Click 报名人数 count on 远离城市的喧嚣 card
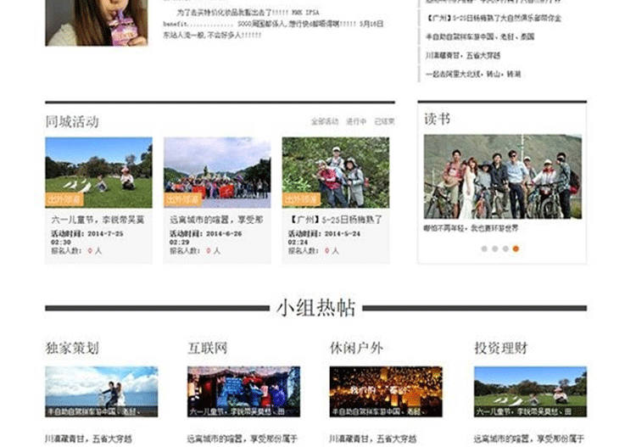The image size is (636, 447). (195, 251)
